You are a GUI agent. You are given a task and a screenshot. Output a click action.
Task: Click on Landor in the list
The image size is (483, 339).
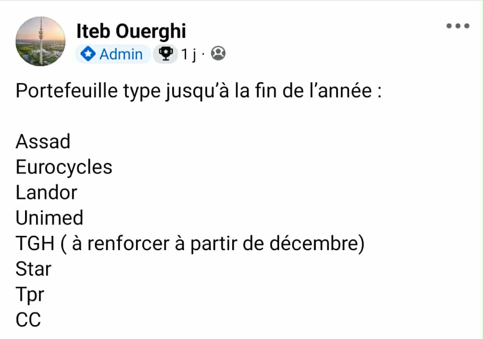click(x=46, y=193)
